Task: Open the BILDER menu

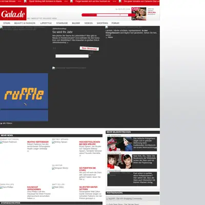Action: tap(76, 23)
